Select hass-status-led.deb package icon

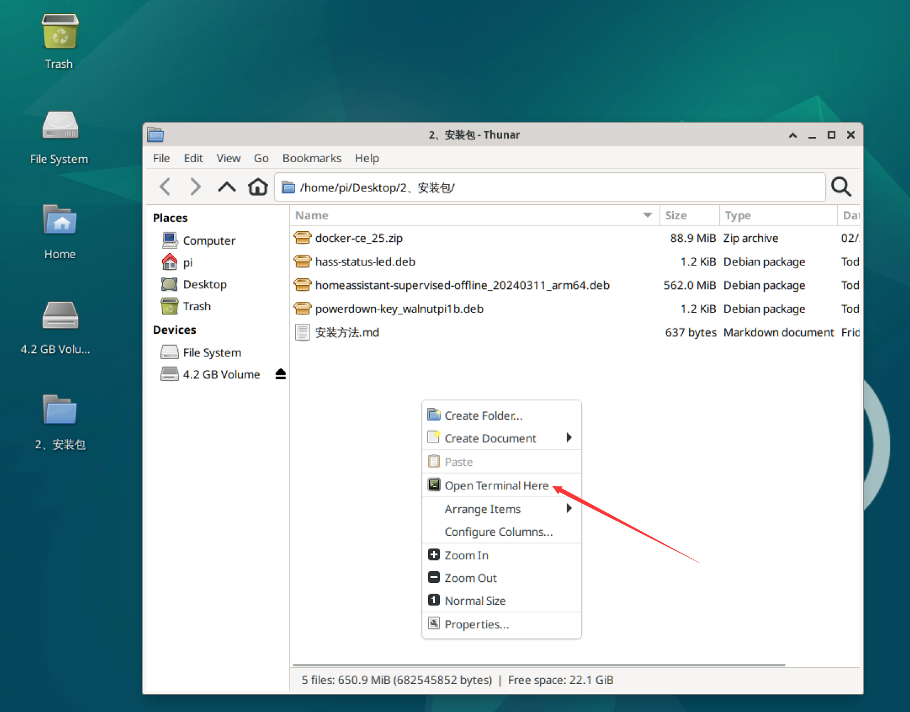click(302, 261)
